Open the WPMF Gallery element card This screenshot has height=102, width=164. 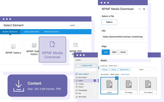click(x=13, y=49)
